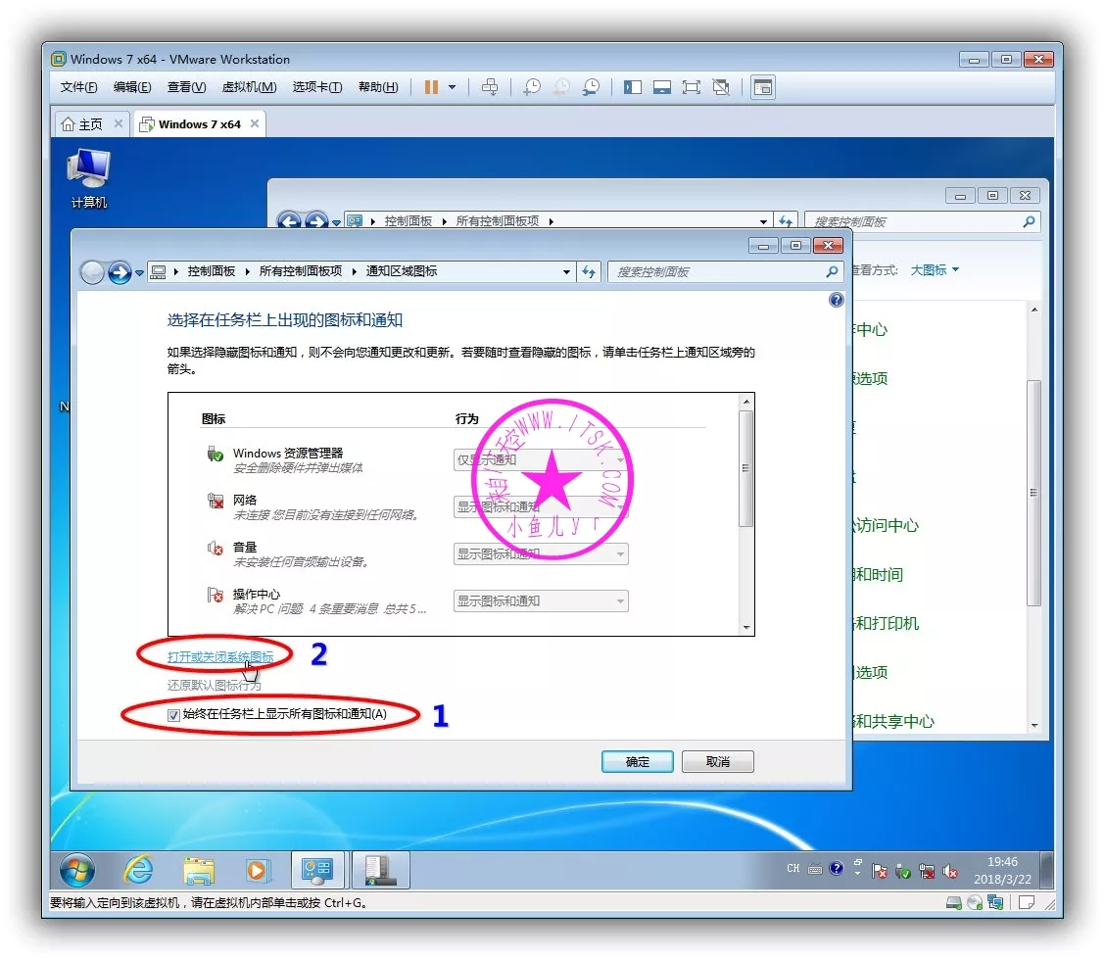Open the snapshot manager icon in toolbar
The height and width of the screenshot is (960, 1105).
(591, 87)
